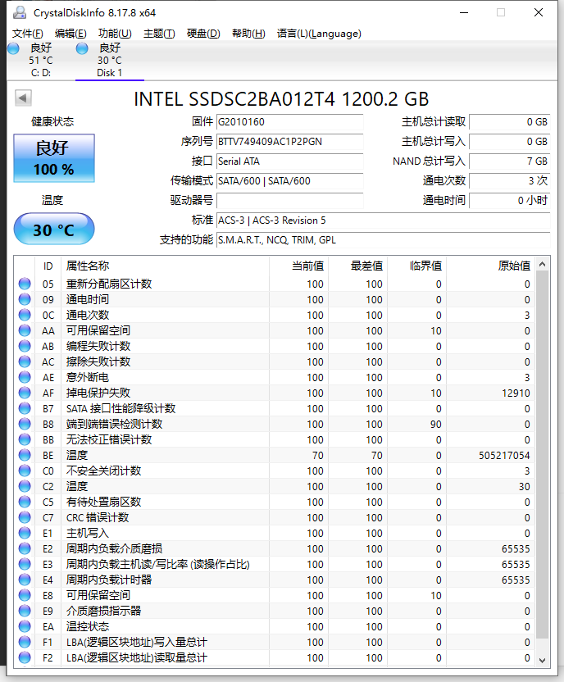
Task: Open the 语言(L)(Language) menu
Action: pyautogui.click(x=319, y=34)
